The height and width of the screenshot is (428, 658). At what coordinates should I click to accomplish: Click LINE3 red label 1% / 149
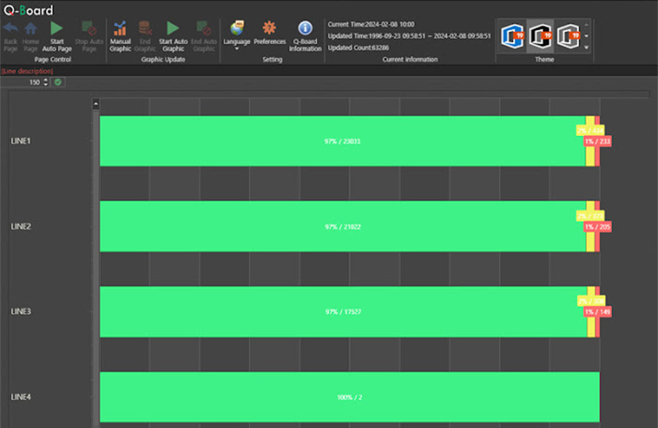click(598, 312)
